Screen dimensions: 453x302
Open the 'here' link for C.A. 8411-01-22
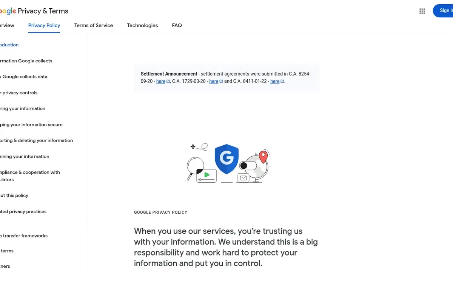277,81
